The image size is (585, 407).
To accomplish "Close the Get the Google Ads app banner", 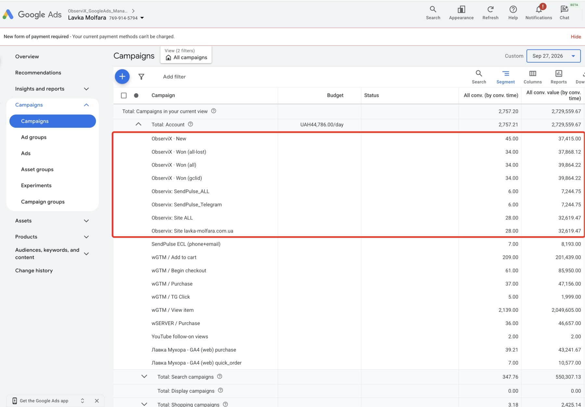I will click(x=97, y=401).
